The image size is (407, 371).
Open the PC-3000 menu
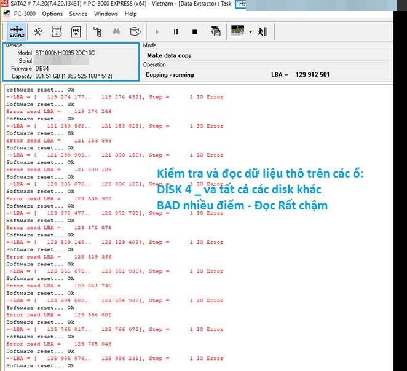(x=25, y=14)
